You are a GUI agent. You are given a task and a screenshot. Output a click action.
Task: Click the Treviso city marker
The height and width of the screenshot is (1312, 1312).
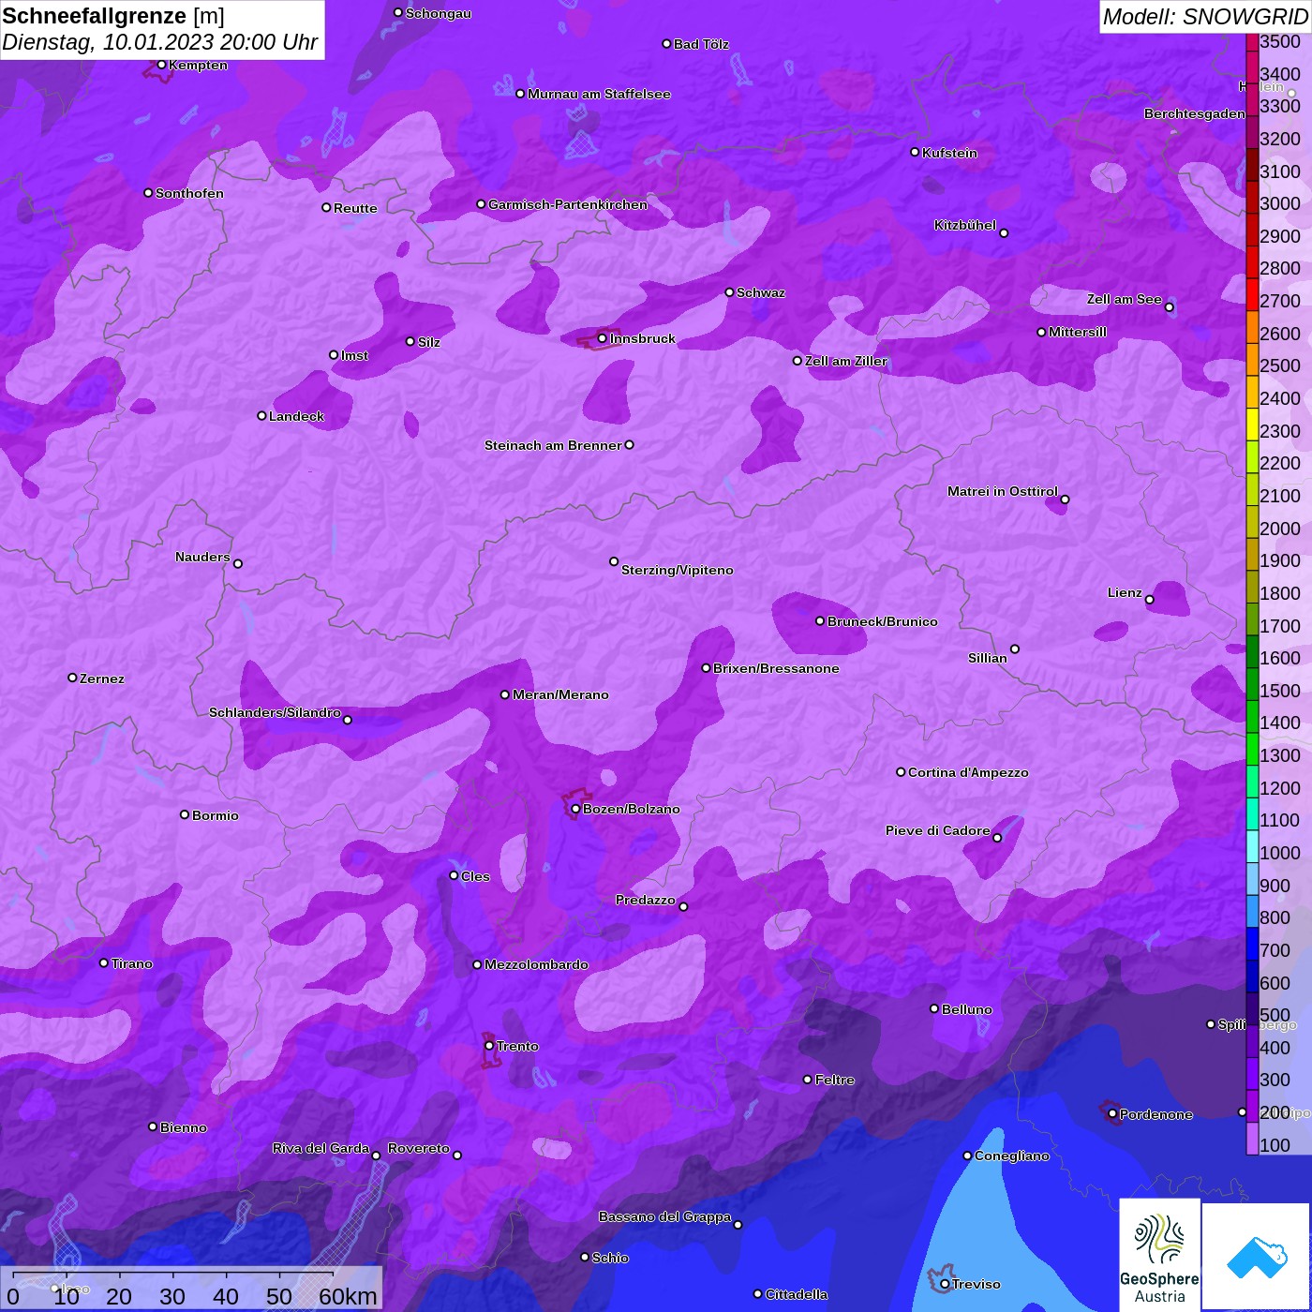[945, 1284]
